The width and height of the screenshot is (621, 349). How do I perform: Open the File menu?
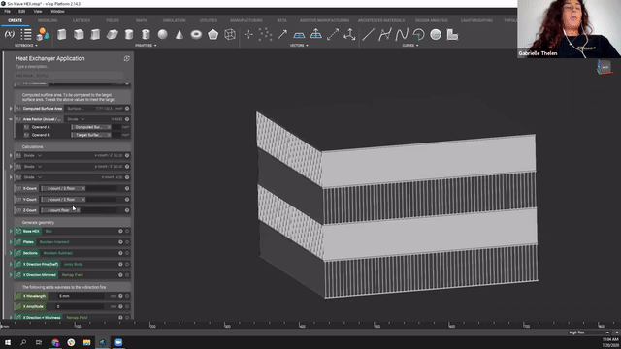pos(7,11)
